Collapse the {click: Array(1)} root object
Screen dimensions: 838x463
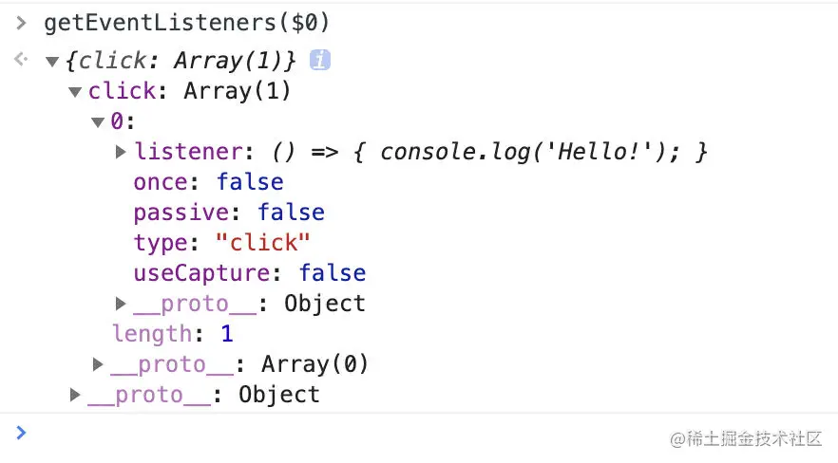(52, 62)
